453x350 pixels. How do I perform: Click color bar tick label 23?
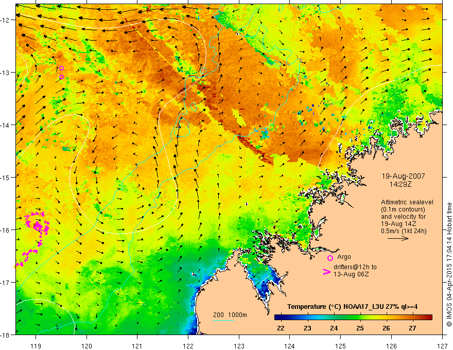[308, 328]
